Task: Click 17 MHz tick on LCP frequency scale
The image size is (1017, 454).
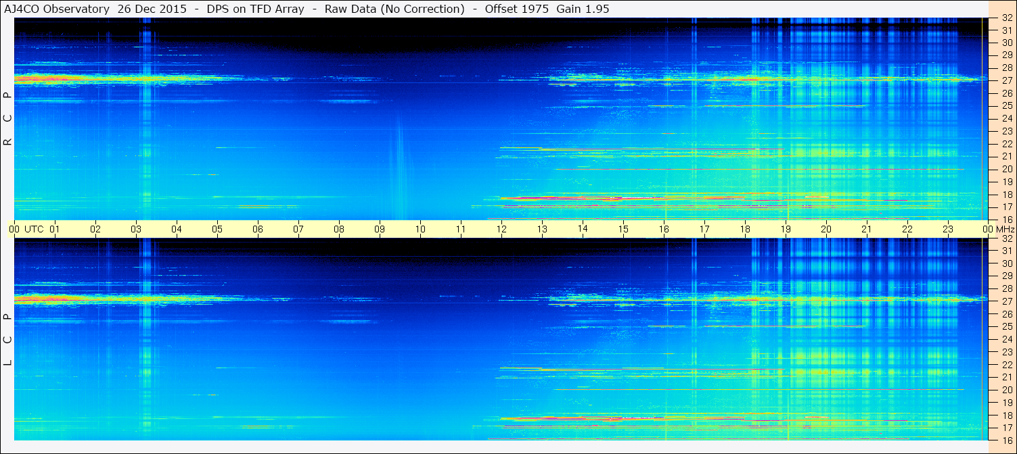Action: coord(1006,428)
